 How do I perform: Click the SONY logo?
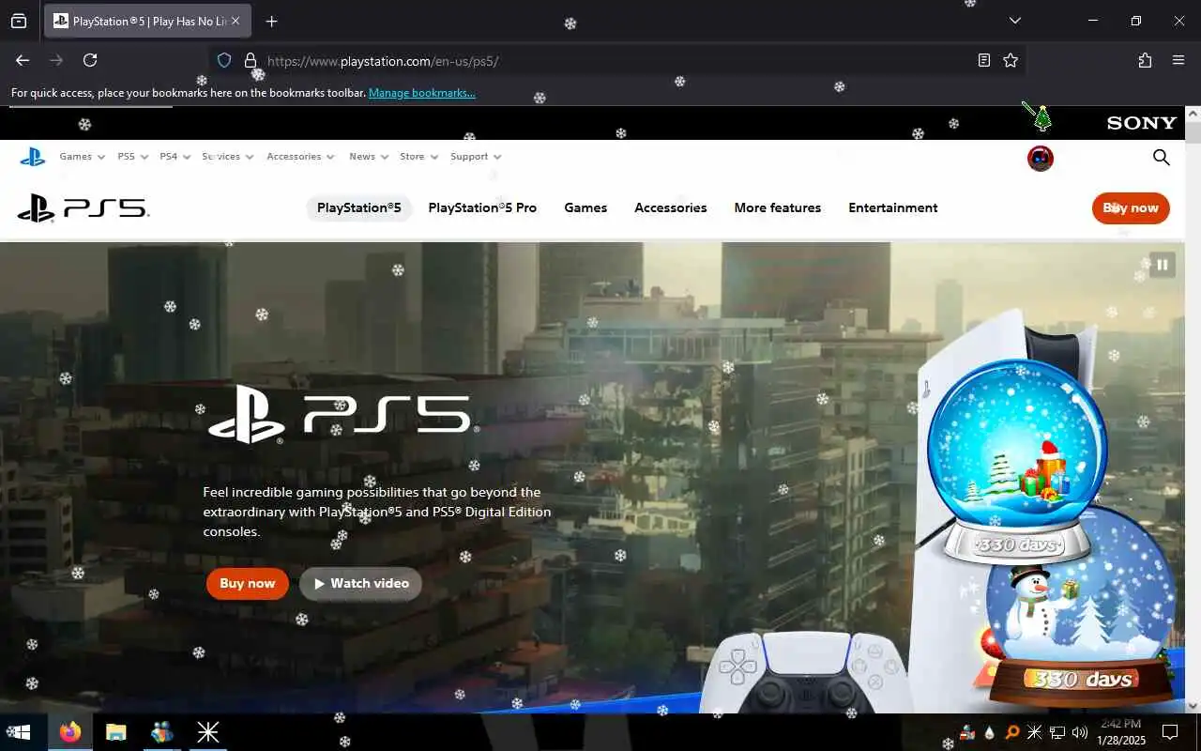pos(1141,123)
